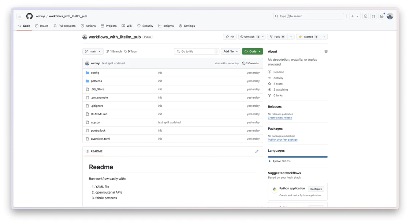Open the About settings gear icon
Screen dimensions: 410x224
pos(326,52)
